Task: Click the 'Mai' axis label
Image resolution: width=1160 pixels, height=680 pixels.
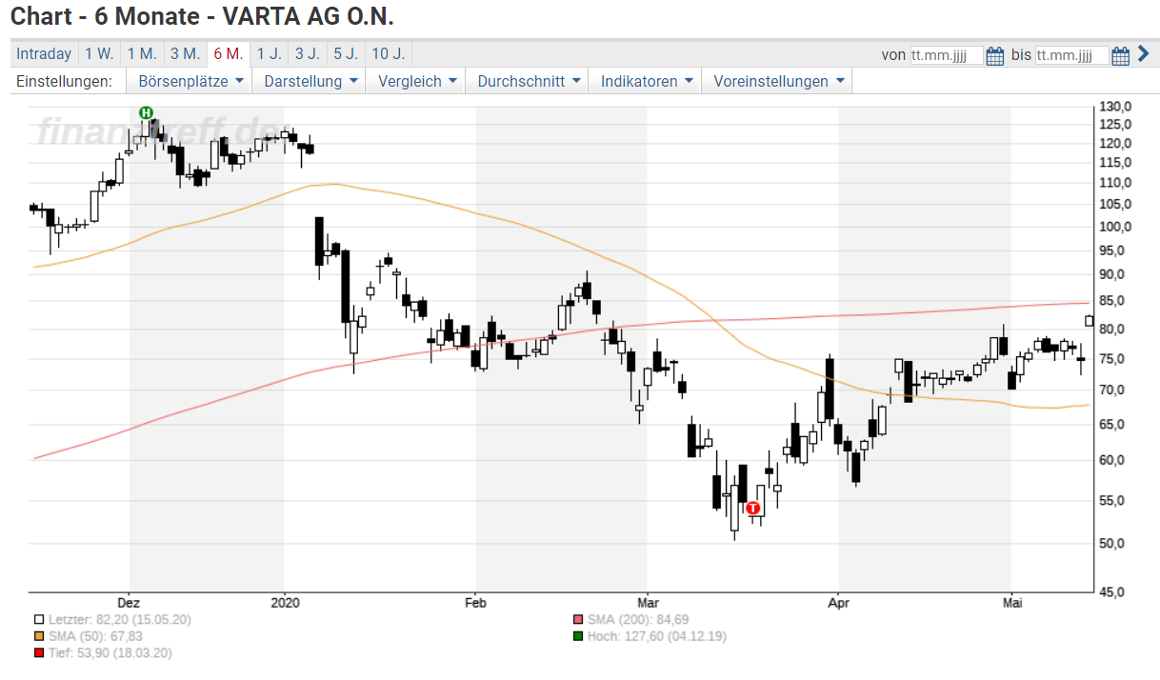Action: click(1010, 602)
